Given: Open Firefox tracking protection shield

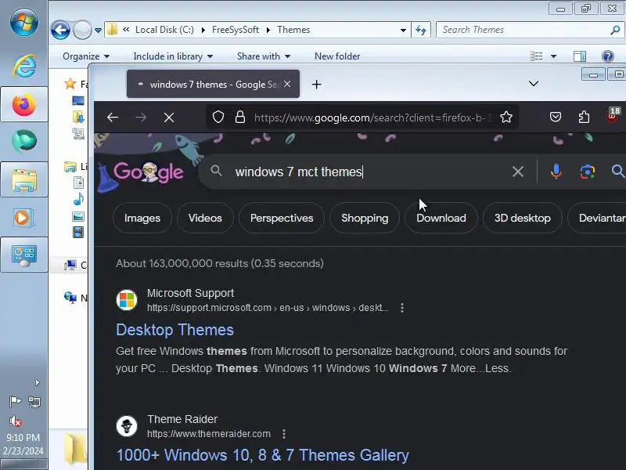Looking at the screenshot, I should tap(218, 117).
